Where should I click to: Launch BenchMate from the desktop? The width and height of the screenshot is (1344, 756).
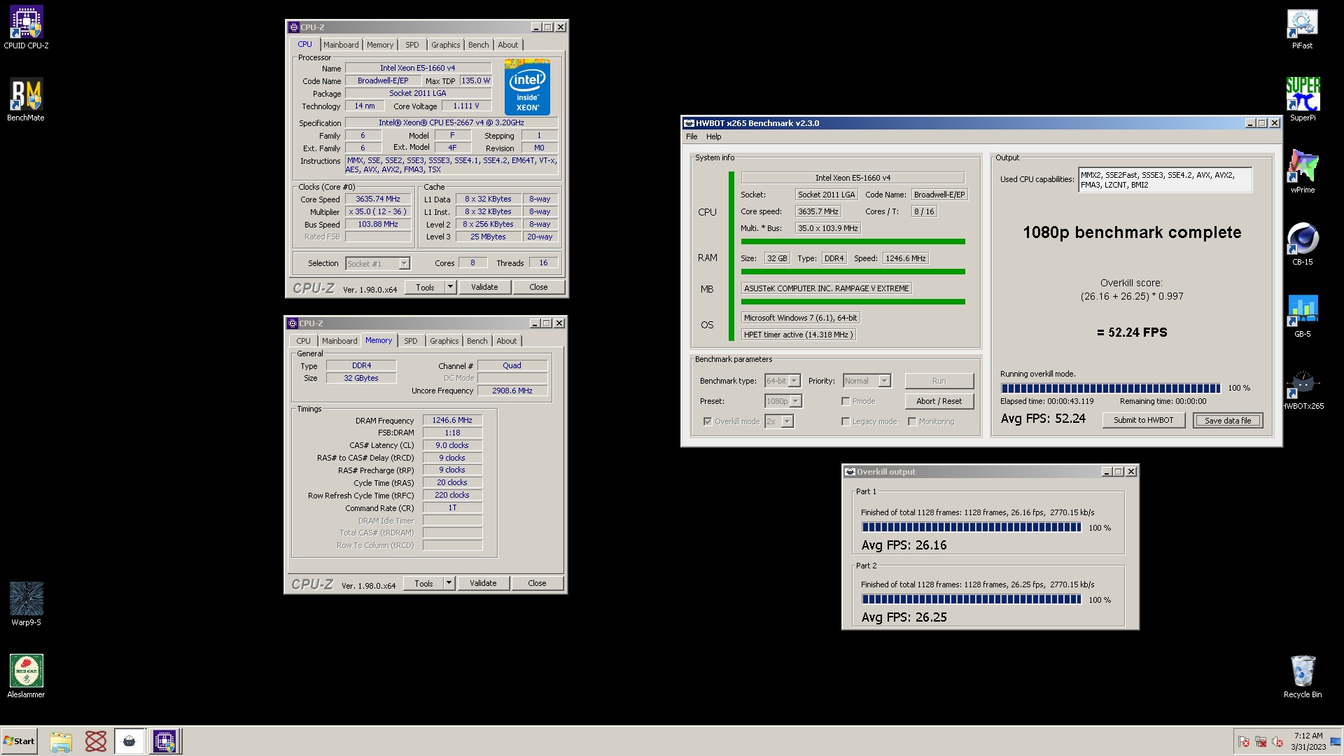[x=26, y=99]
